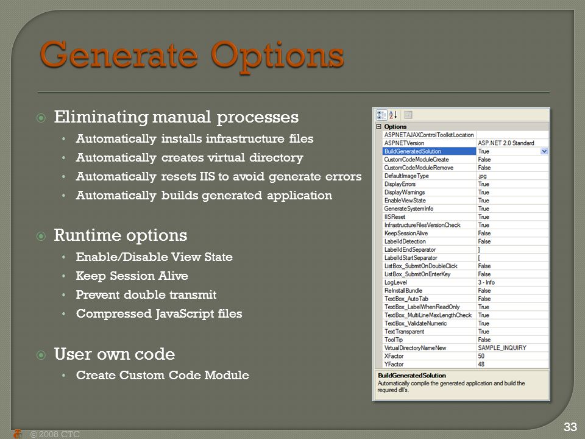The image size is (585, 439).
Task: Select the ListBox_SubmitOnDoubleClick property
Action: (429, 266)
